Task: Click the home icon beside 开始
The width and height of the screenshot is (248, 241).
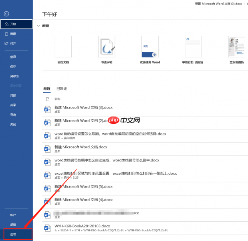Action: click(6, 24)
